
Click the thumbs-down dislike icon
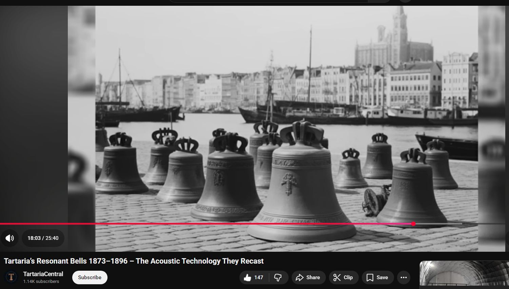pyautogui.click(x=278, y=277)
